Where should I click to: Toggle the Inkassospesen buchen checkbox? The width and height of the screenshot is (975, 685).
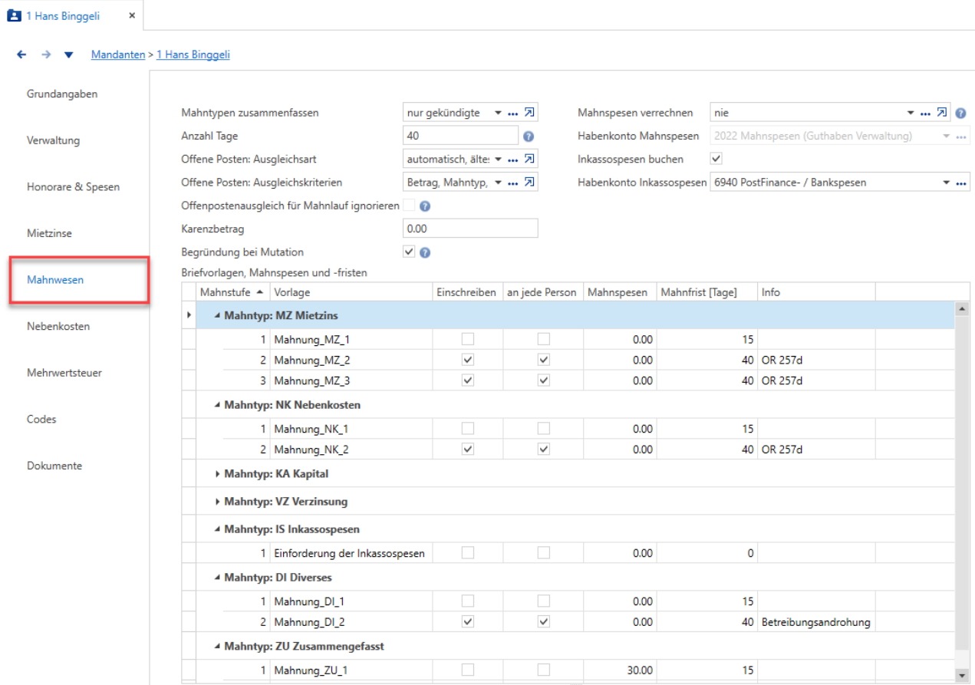716,159
